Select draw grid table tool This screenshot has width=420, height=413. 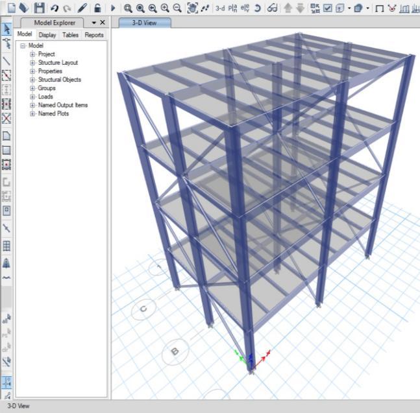pyautogui.click(x=6, y=246)
